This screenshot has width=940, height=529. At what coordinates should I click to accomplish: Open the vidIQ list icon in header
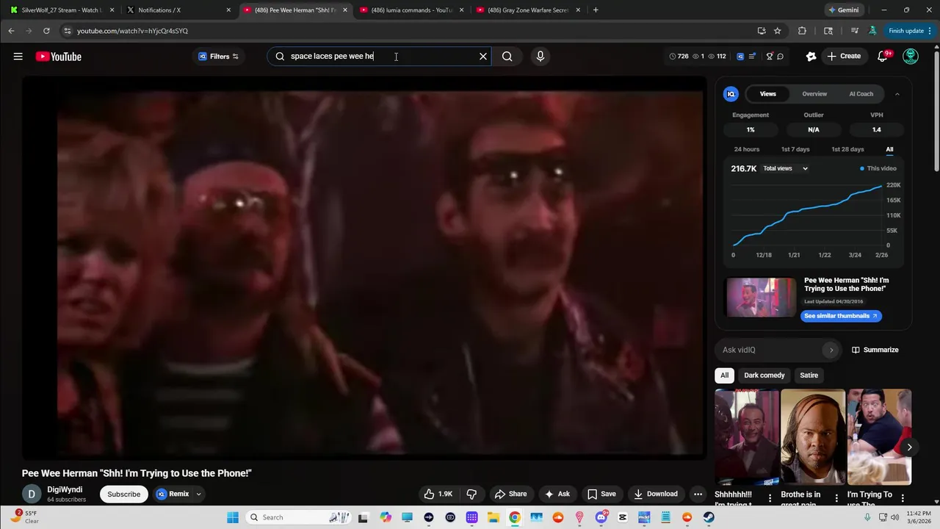coord(752,57)
